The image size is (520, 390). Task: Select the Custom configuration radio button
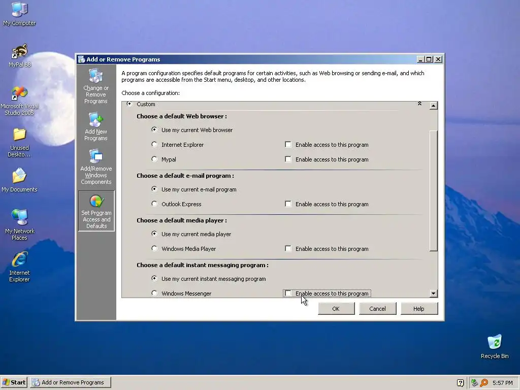pos(129,104)
